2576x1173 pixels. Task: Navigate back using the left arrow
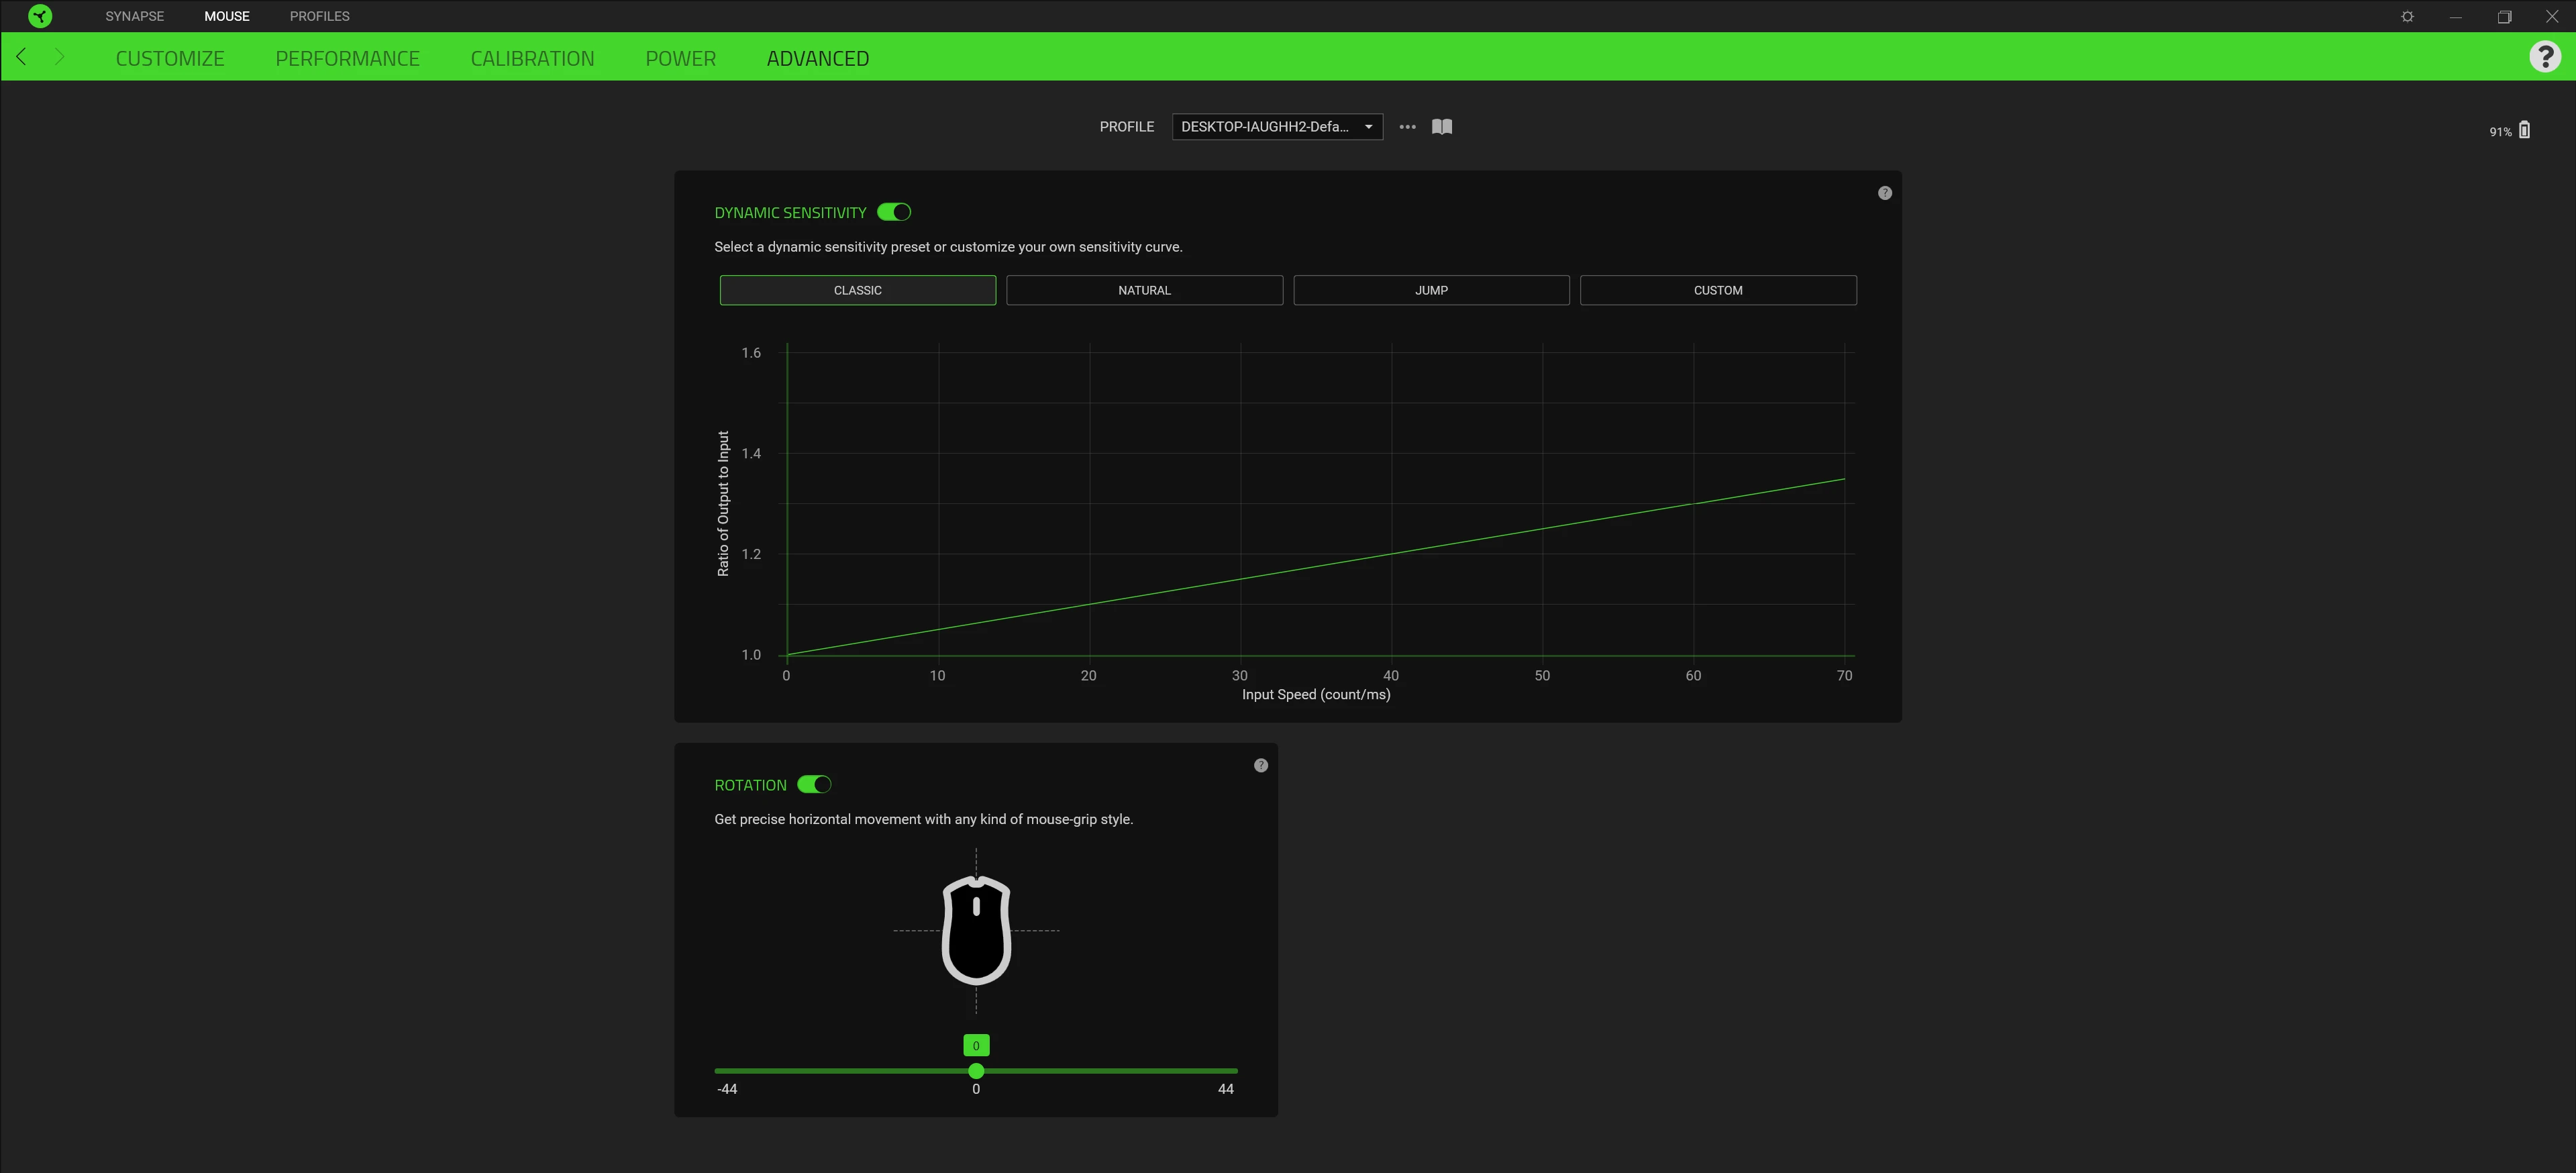click(x=21, y=56)
